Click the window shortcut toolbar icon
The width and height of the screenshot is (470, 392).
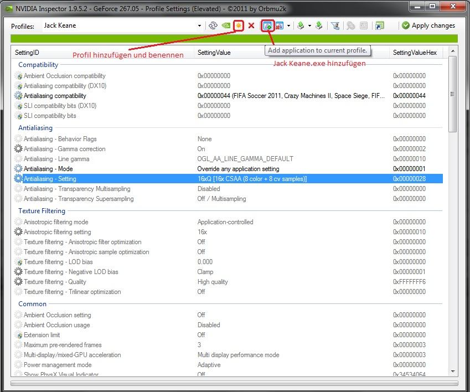pyautogui.click(x=379, y=26)
